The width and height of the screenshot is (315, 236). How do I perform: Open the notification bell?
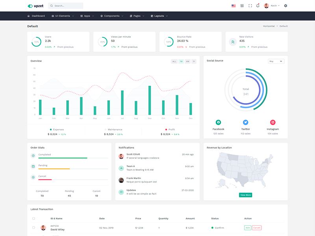coord(258,6)
